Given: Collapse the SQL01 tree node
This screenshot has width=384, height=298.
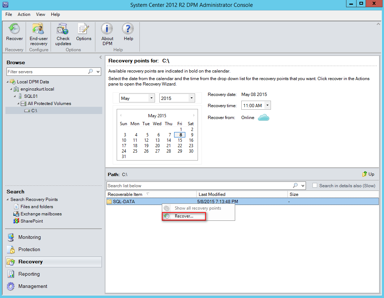Looking at the screenshot, I should click(x=15, y=96).
